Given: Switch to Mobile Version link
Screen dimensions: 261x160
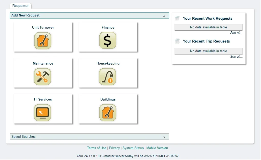Looking at the screenshot, I should (157, 148).
